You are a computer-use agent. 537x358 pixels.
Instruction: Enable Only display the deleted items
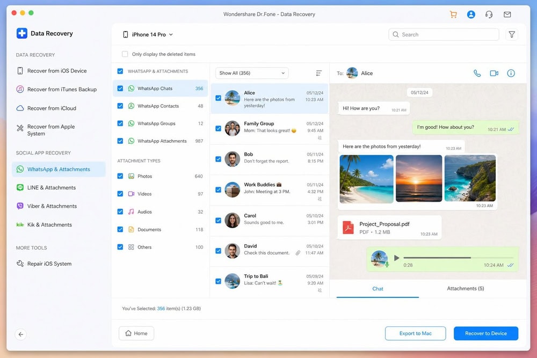[125, 54]
